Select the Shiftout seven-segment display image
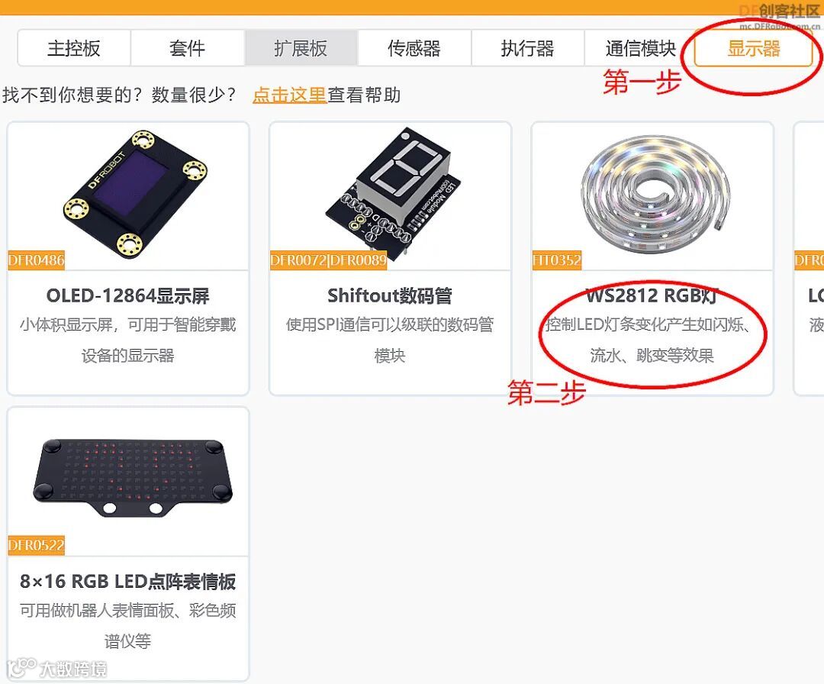 coord(393,192)
